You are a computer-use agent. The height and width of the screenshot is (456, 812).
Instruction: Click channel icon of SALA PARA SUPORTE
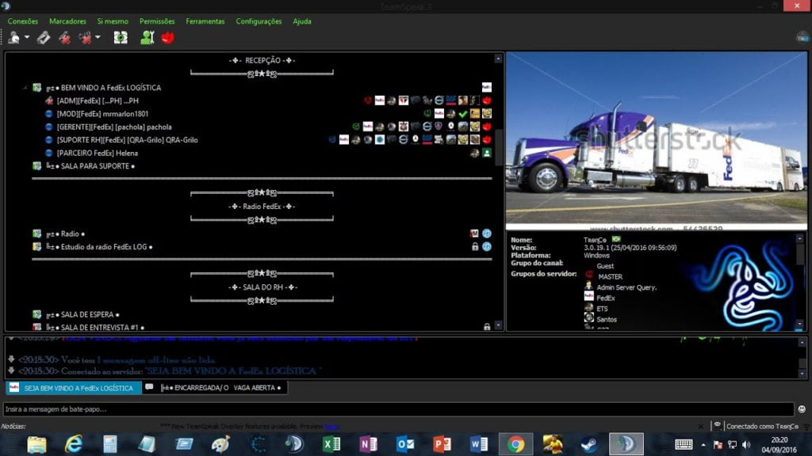click(36, 166)
